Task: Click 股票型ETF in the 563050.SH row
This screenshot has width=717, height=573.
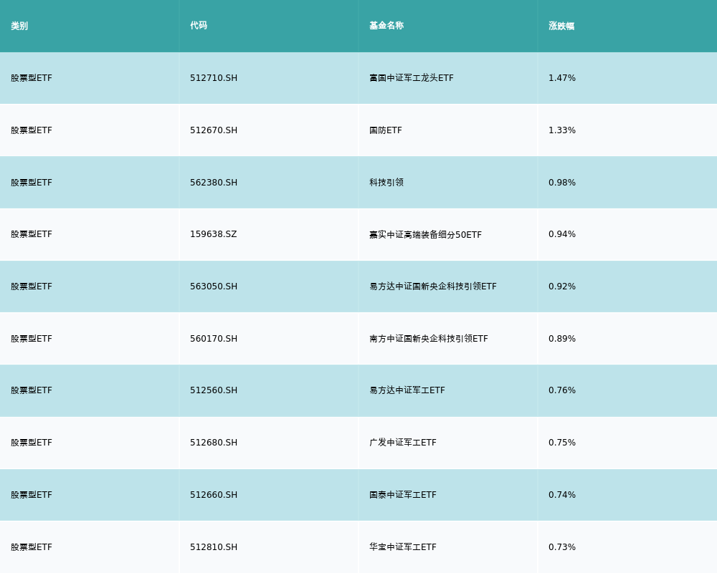Action: point(32,286)
